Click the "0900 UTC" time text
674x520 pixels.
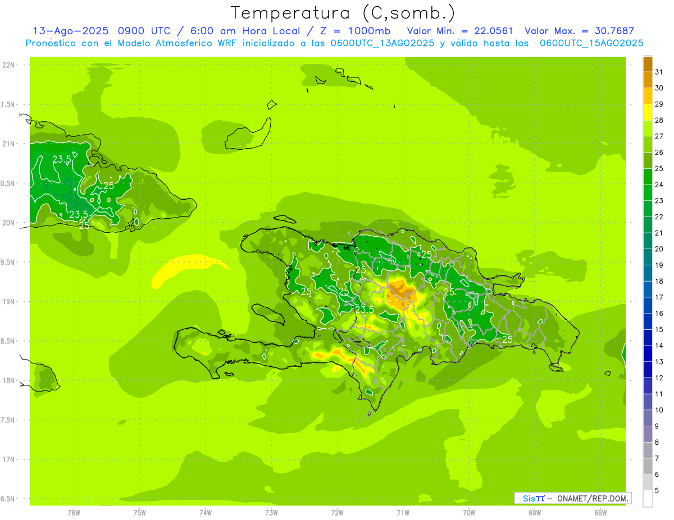click(x=144, y=31)
